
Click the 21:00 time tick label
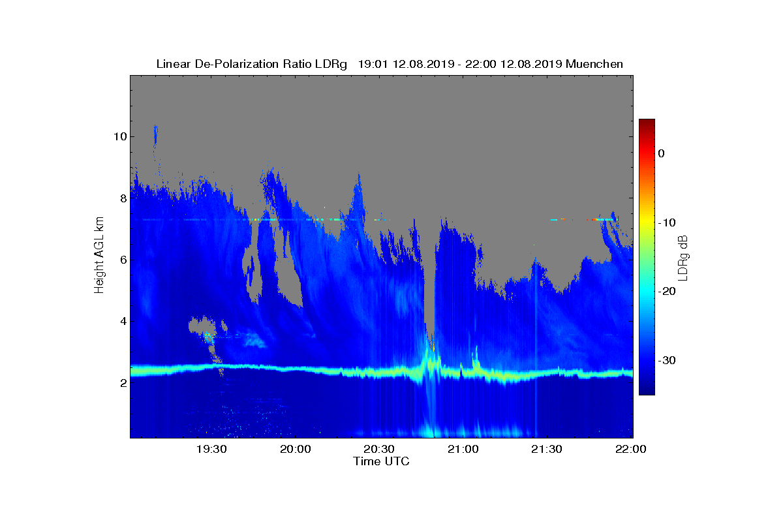click(x=463, y=449)
